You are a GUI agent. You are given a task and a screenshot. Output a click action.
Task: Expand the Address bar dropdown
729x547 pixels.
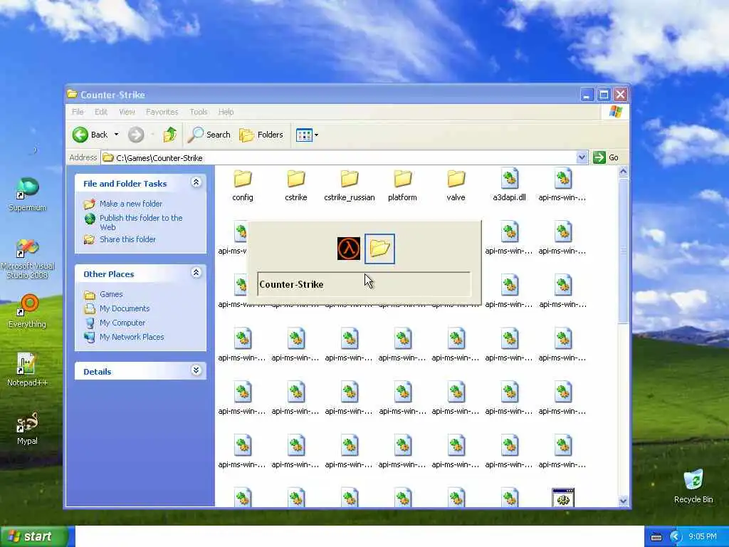click(x=582, y=157)
